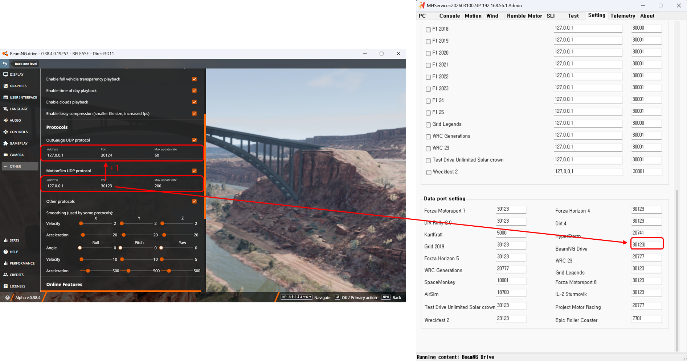Check the F1 25 box in MHServicer

428,113
